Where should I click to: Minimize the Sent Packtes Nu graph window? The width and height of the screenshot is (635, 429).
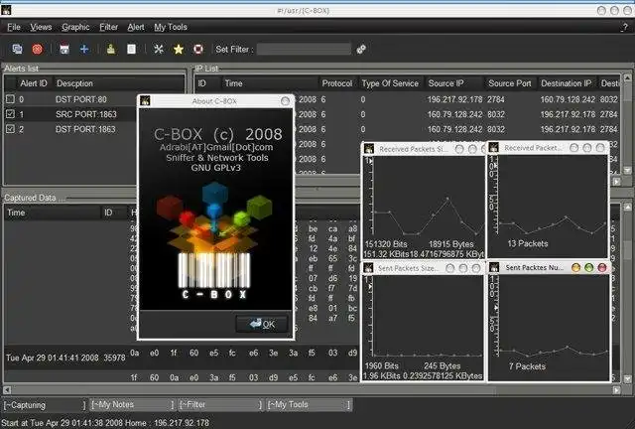click(x=575, y=267)
